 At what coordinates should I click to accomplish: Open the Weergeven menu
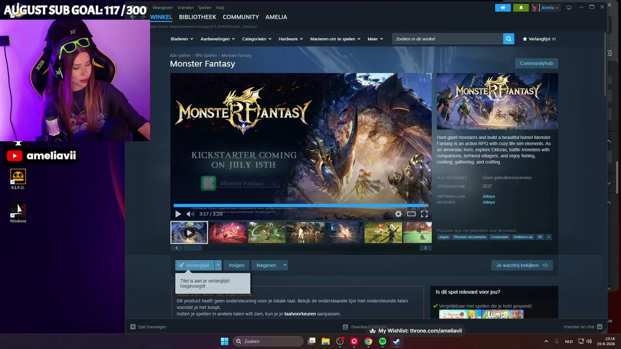[x=162, y=8]
